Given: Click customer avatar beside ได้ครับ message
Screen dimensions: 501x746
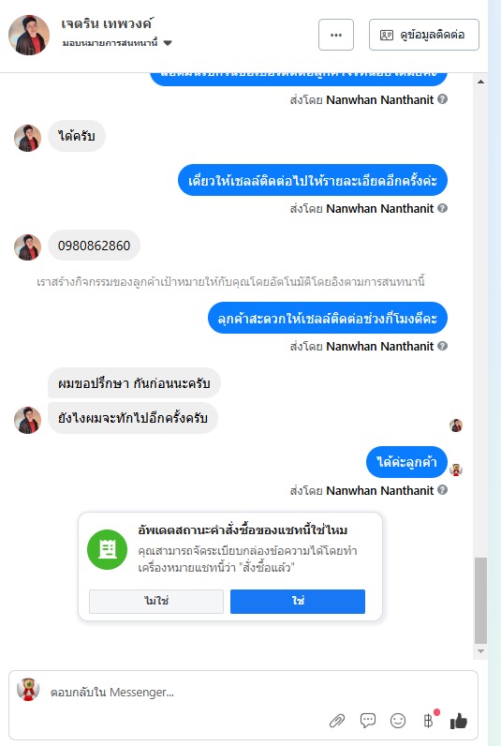Looking at the screenshot, I should pos(27,138).
